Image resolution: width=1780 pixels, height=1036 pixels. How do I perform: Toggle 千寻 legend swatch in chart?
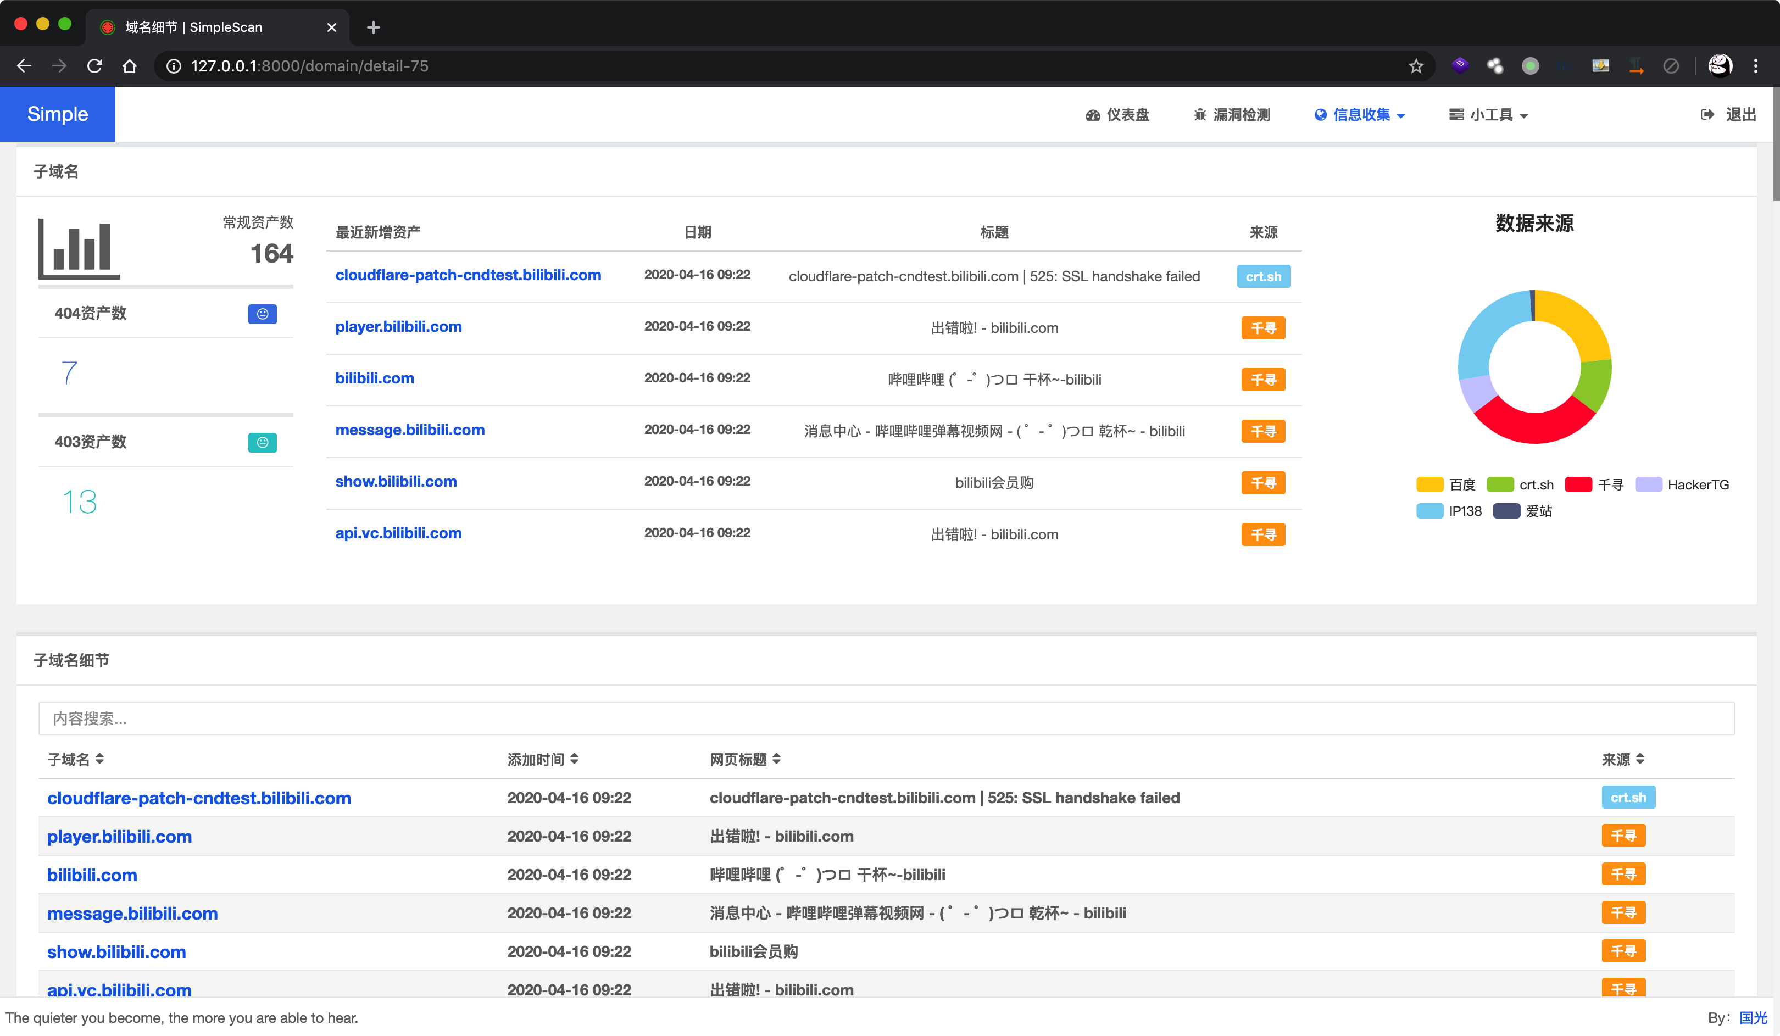point(1578,484)
